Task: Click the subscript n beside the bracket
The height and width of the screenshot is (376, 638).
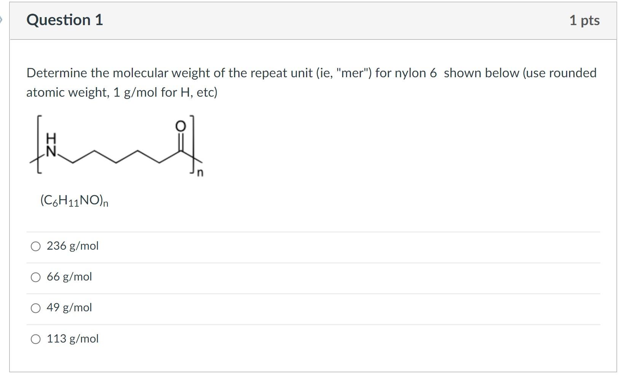Action: click(x=201, y=173)
